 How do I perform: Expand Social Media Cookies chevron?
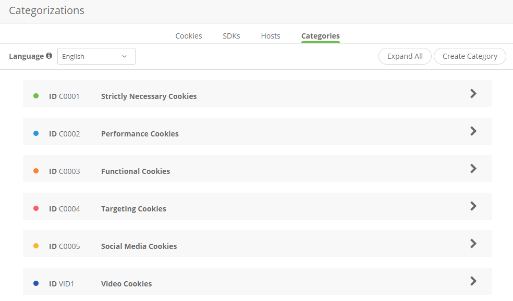pyautogui.click(x=473, y=244)
